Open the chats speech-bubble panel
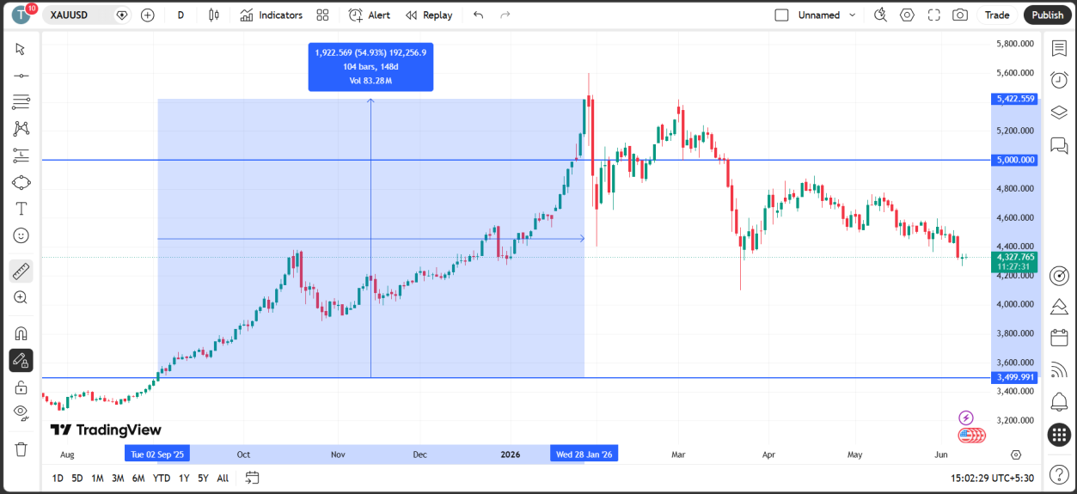 [1059, 145]
